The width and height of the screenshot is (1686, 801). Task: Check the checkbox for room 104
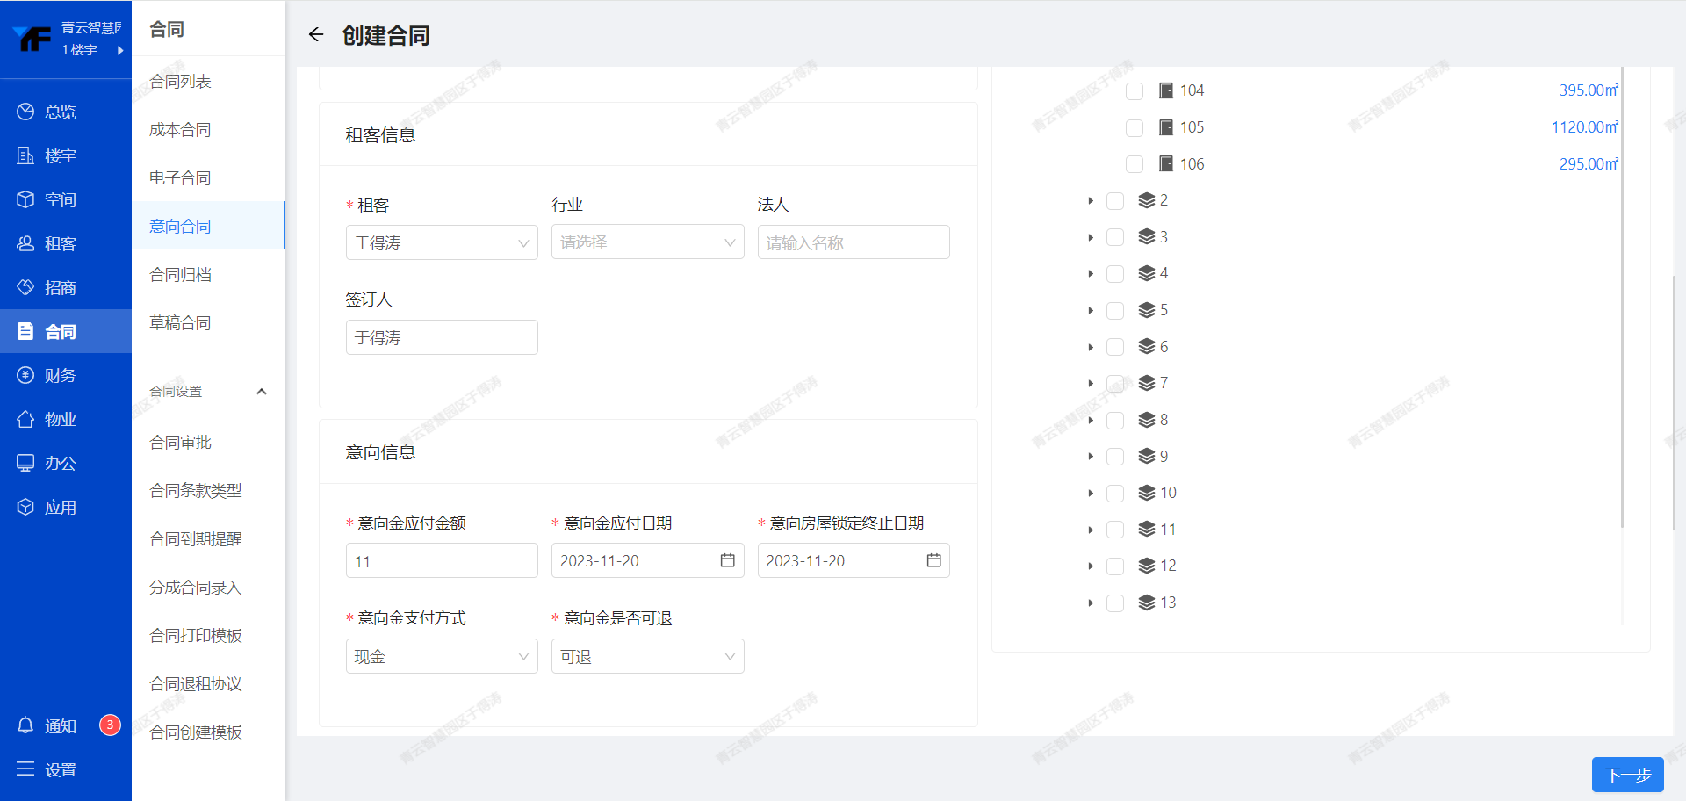[x=1135, y=91]
